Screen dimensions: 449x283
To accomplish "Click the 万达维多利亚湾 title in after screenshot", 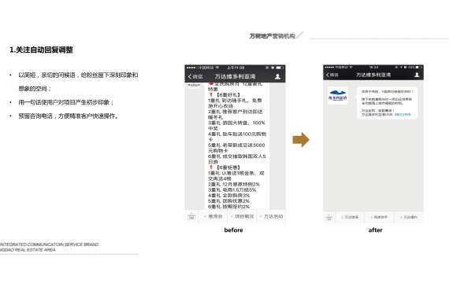I will (373, 75).
